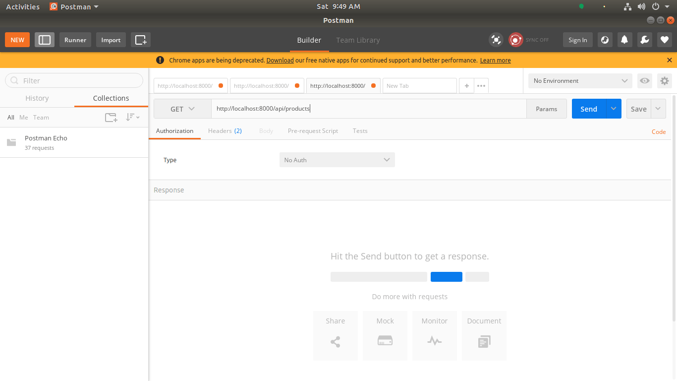677x381 pixels.
Task: Toggle the sidebar layout icon
Action: click(45, 40)
